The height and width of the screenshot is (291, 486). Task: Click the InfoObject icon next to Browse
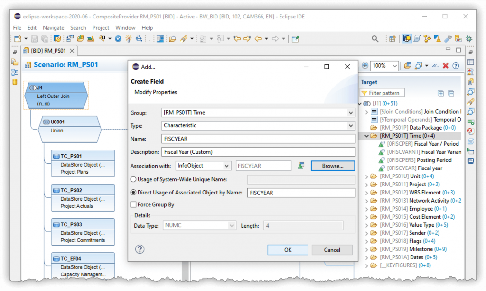pyautogui.click(x=300, y=166)
